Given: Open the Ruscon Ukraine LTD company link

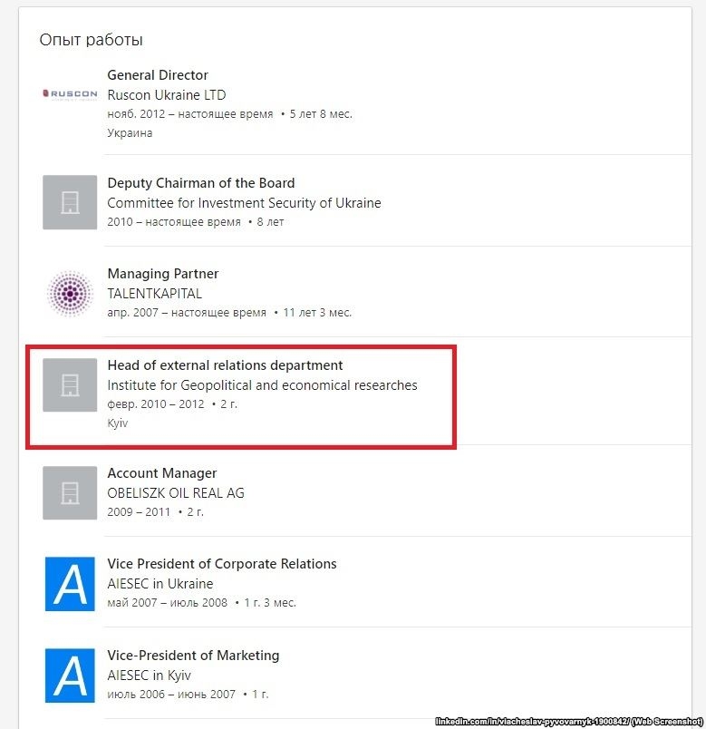Looking at the screenshot, I should [x=166, y=95].
